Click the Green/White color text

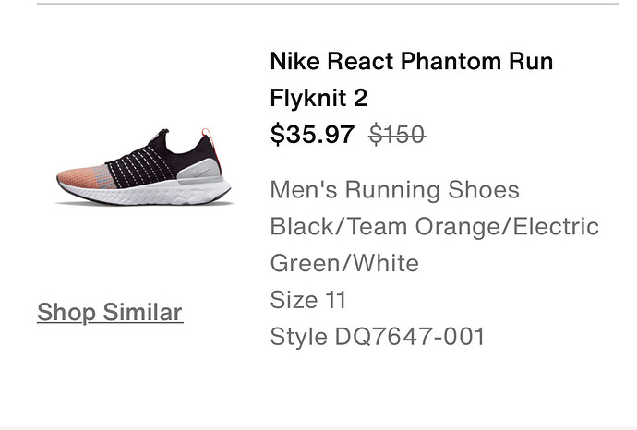click(343, 263)
